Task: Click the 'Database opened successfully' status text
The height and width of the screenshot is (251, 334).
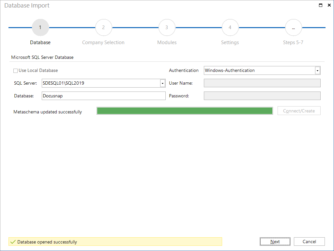Action: click(x=47, y=242)
